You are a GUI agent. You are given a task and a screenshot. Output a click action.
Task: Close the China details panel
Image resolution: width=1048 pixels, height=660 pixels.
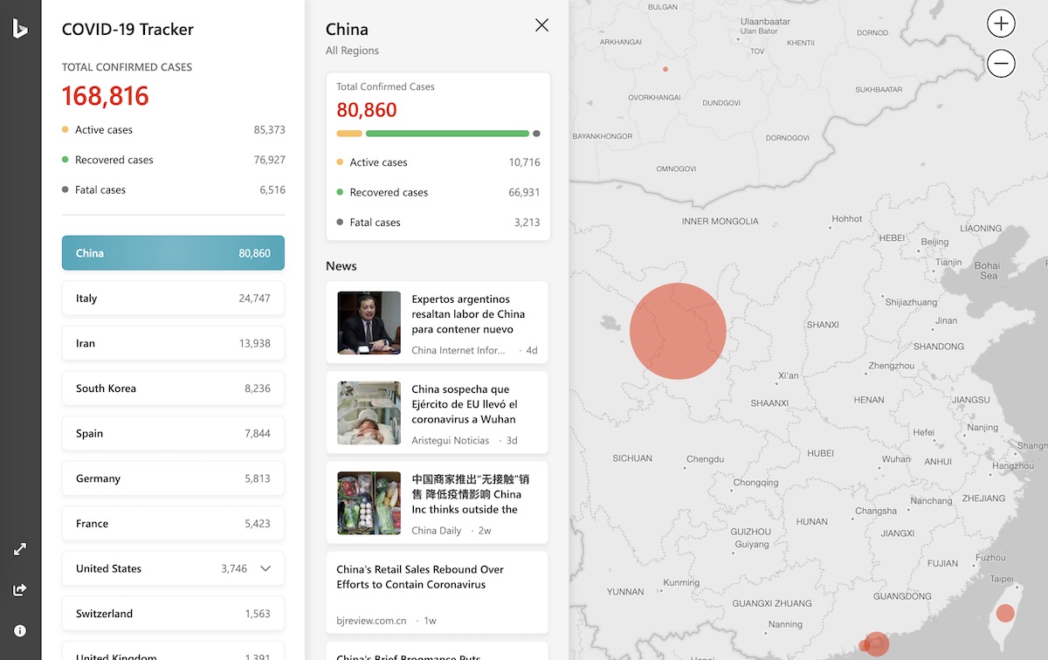coord(541,25)
